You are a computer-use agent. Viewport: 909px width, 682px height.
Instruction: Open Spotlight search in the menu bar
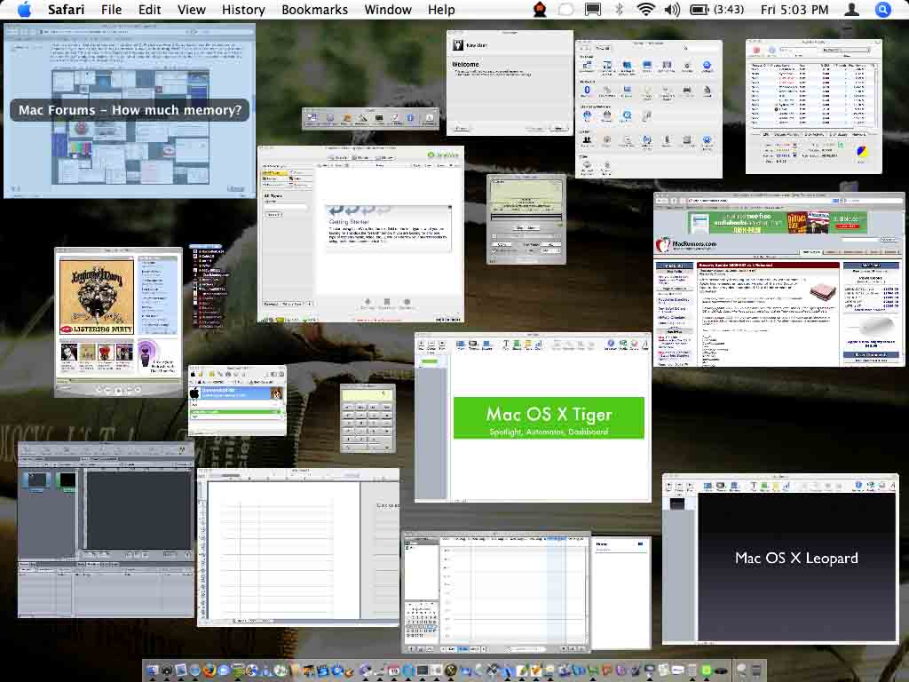tap(882, 9)
